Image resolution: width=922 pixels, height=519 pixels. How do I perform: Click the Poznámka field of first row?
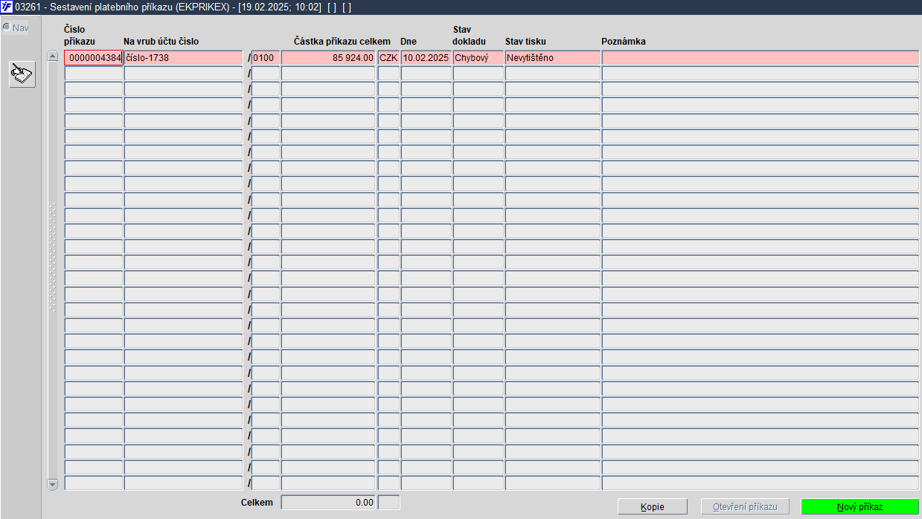pos(760,58)
